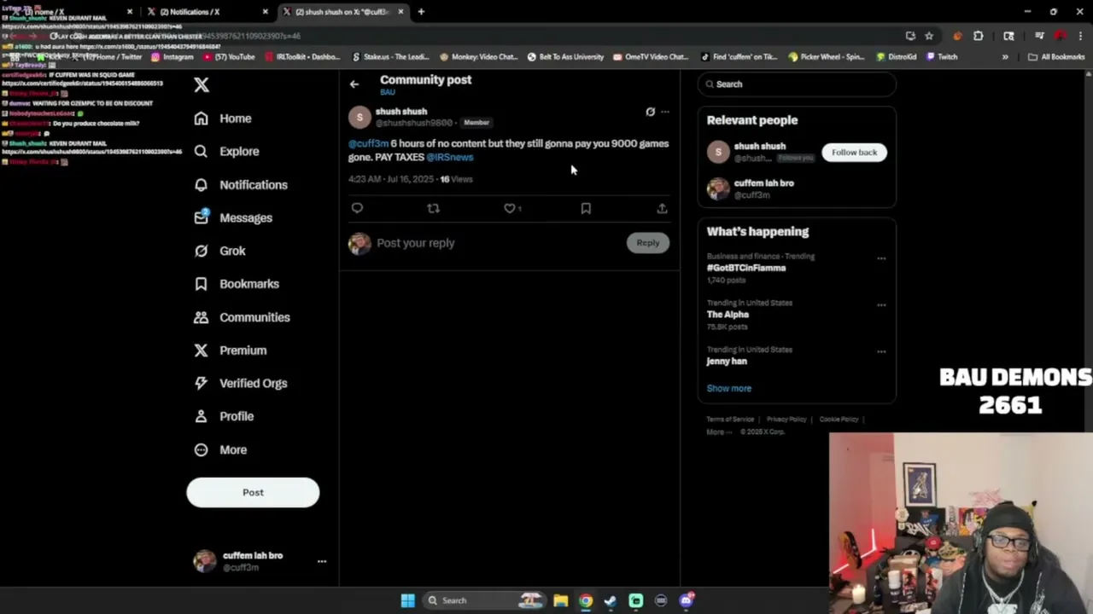The height and width of the screenshot is (614, 1093).
Task: Click the repost icon under the post
Action: tap(433, 208)
